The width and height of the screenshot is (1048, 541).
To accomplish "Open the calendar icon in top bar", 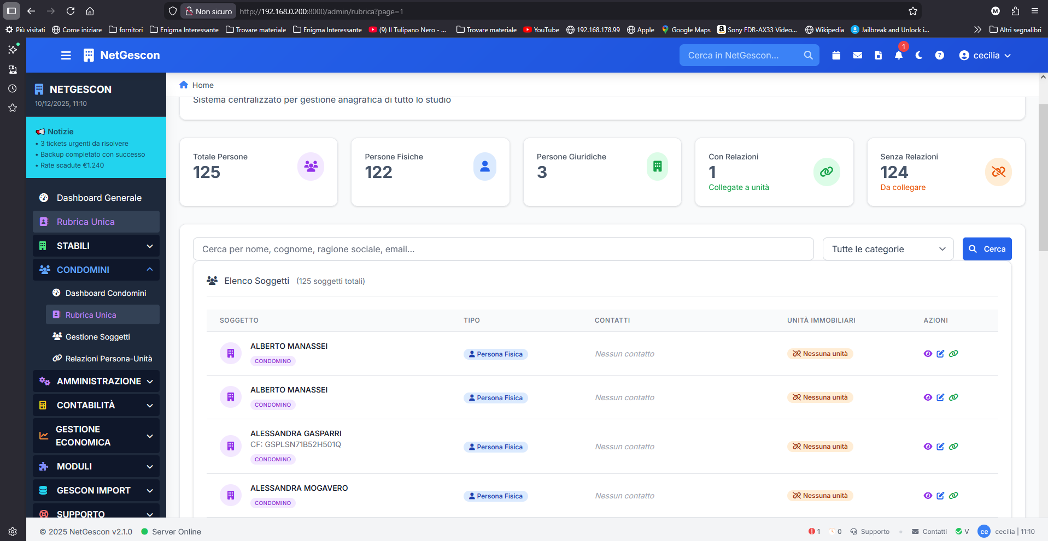I will point(836,55).
